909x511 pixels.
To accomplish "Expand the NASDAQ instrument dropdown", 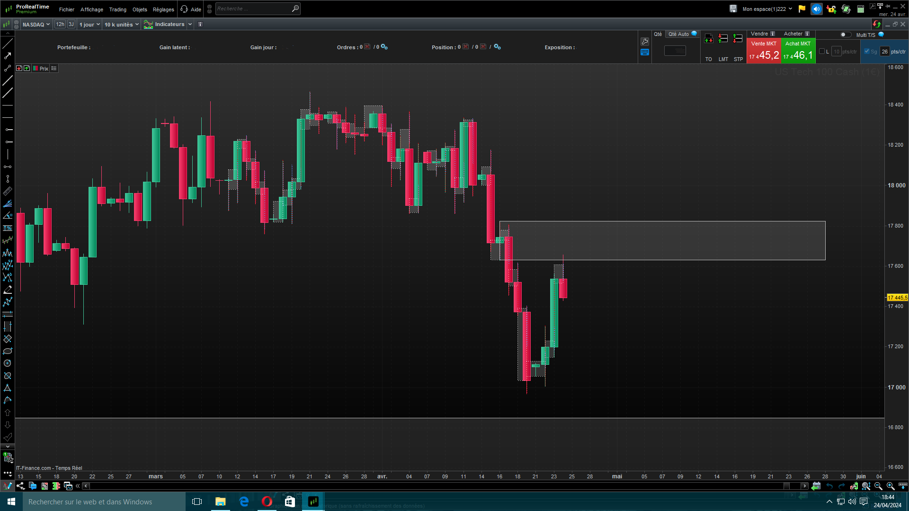I will click(x=36, y=25).
